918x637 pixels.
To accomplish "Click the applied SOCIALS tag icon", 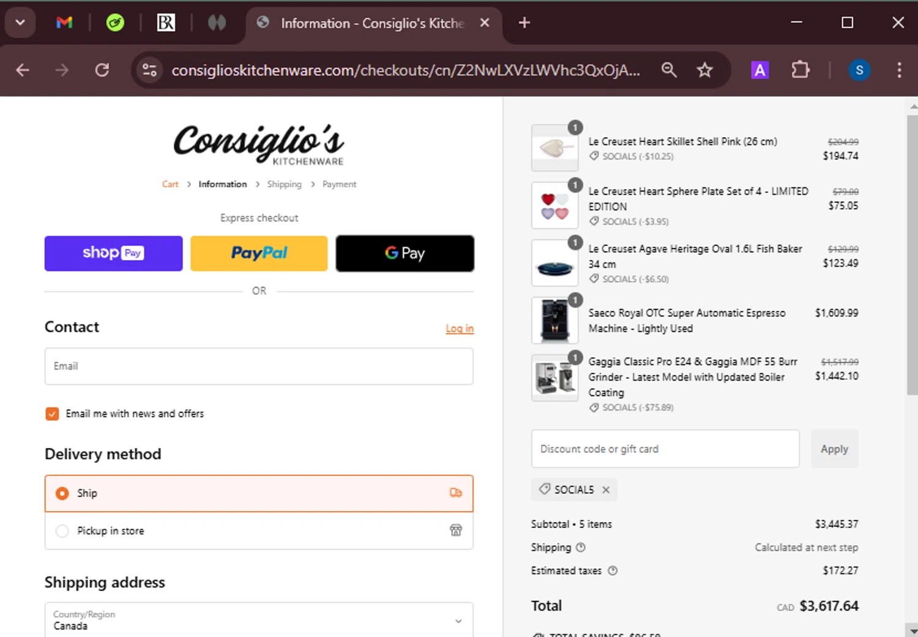I will (544, 489).
